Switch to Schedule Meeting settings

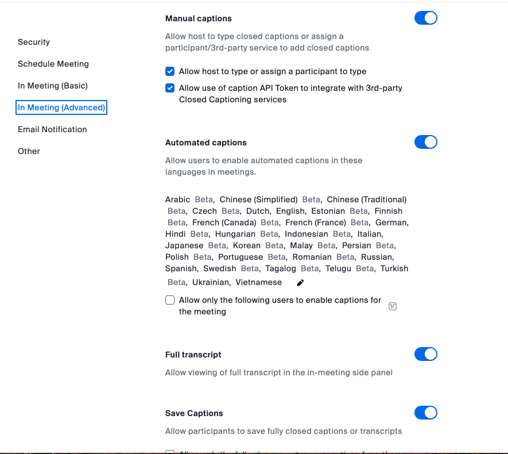[x=53, y=64]
